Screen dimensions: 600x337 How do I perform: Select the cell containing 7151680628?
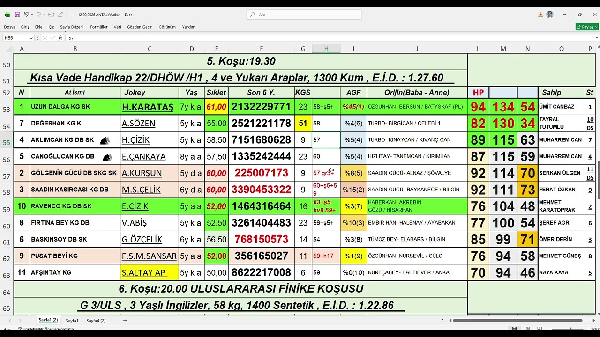point(261,140)
